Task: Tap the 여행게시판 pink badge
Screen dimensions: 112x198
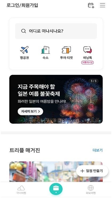Action: pyautogui.click(x=87, y=62)
